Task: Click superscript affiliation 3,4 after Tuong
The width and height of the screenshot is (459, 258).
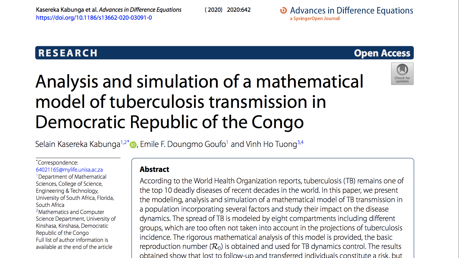Action: click(300, 142)
